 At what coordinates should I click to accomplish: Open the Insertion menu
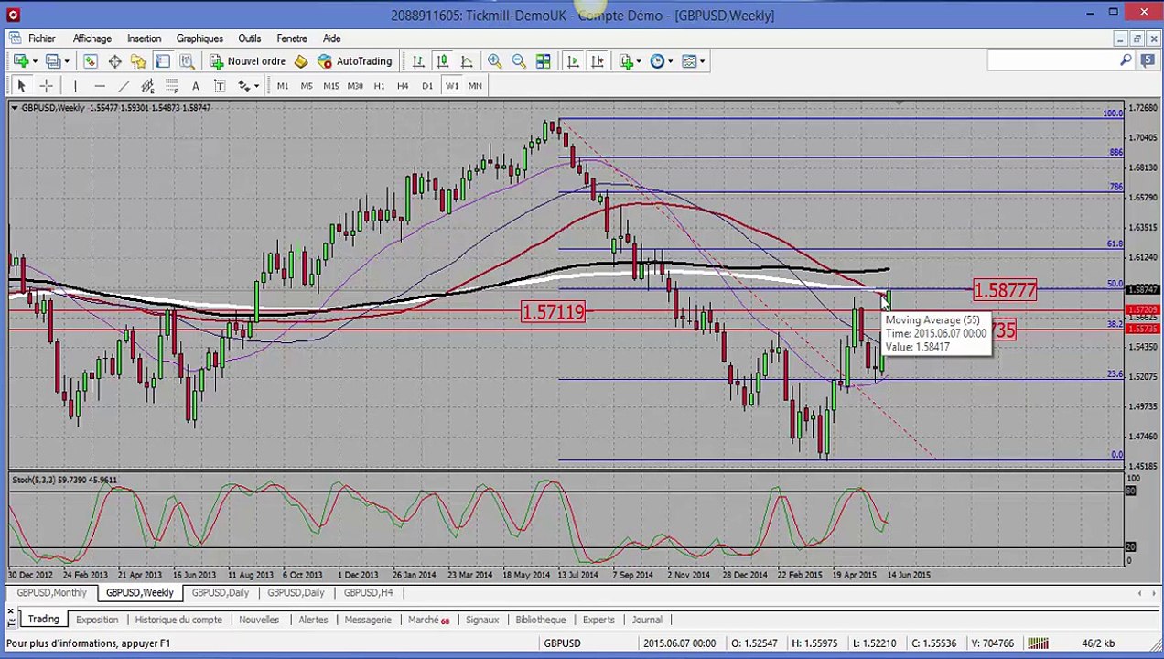tap(144, 38)
